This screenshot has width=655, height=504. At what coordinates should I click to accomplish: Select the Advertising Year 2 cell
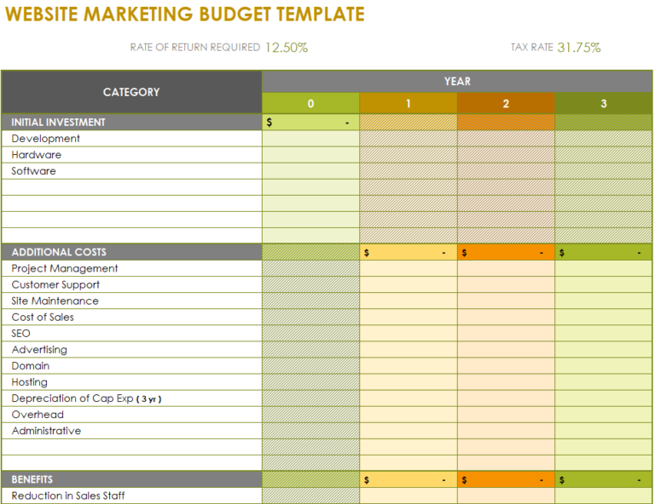click(x=506, y=350)
